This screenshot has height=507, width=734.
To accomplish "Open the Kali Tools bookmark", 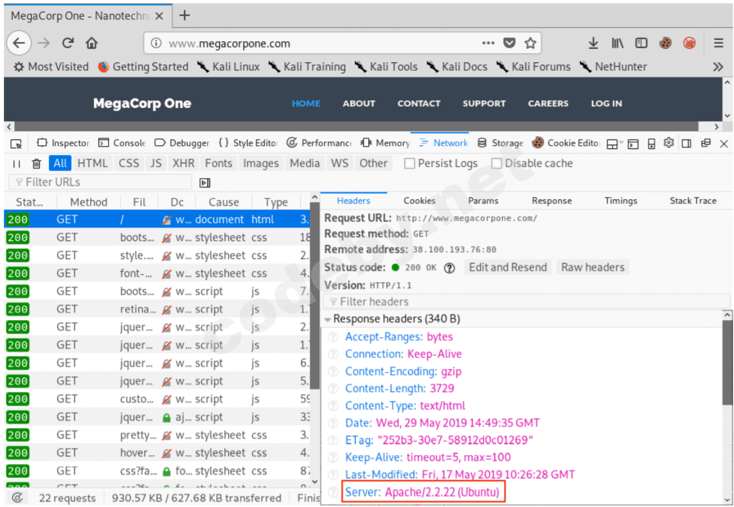I will click(386, 67).
